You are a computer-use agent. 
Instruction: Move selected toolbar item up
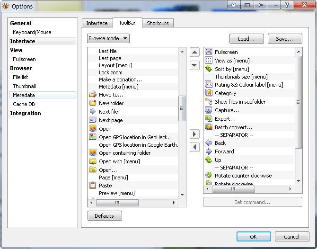(194, 52)
